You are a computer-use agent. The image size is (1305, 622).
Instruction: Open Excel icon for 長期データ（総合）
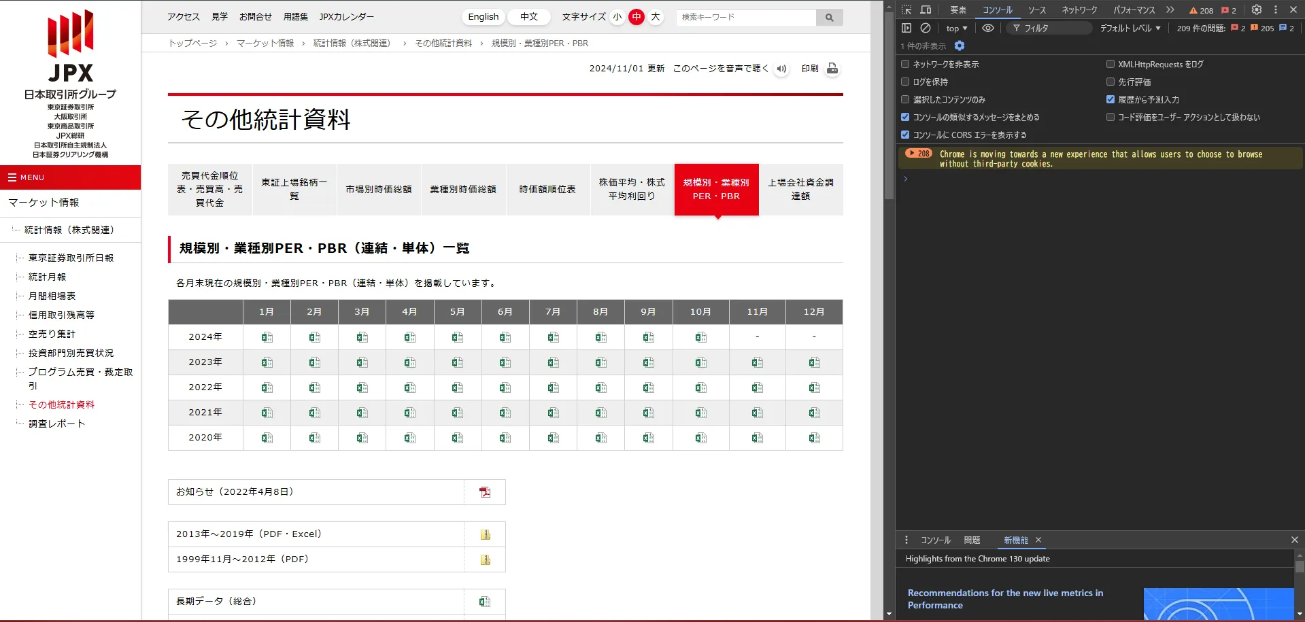(484, 602)
